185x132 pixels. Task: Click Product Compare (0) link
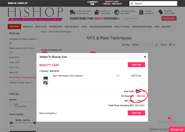pos(51,50)
